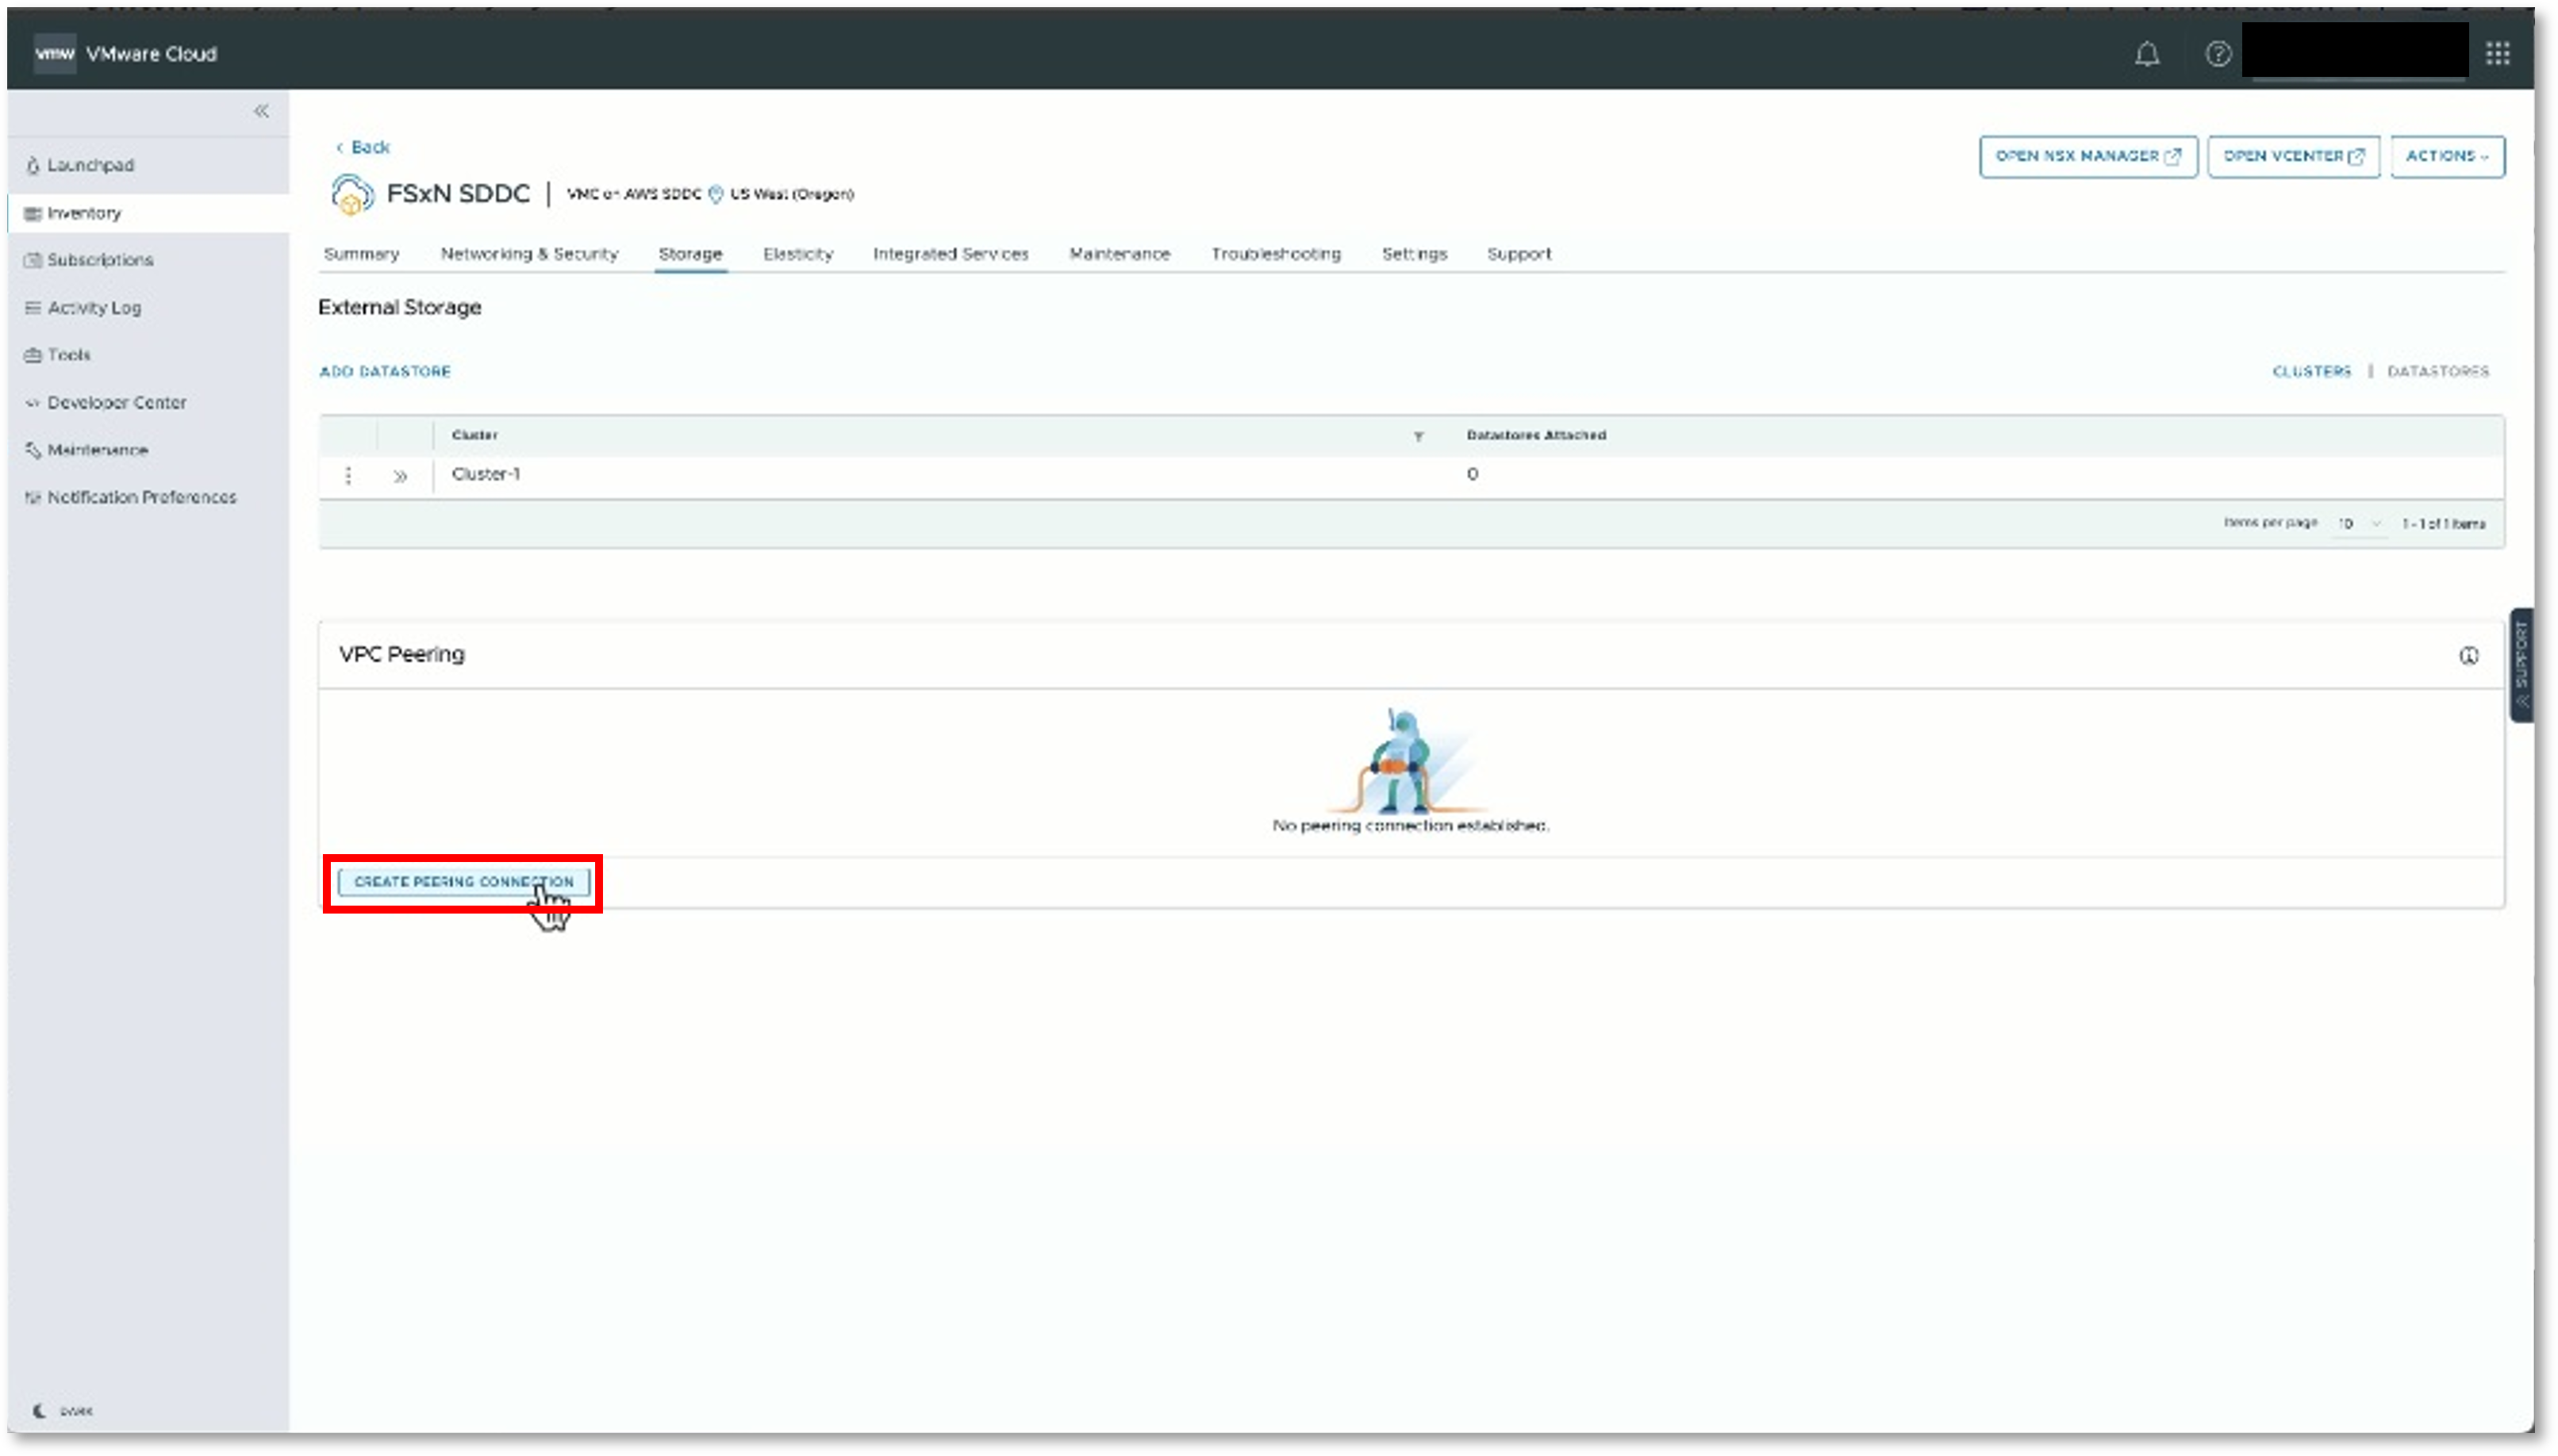Click the VMware Cloud logo

(x=54, y=54)
